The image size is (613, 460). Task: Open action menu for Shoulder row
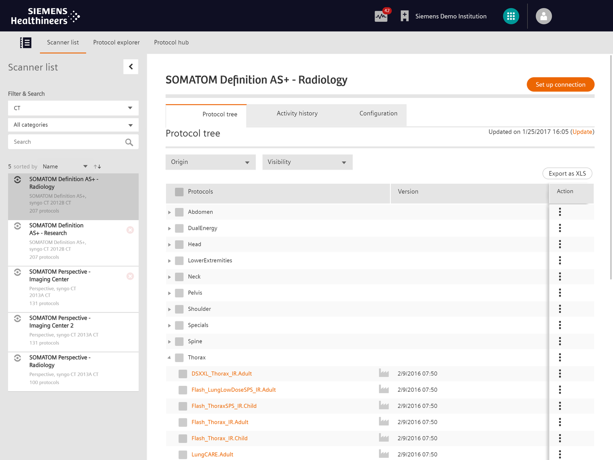(560, 309)
